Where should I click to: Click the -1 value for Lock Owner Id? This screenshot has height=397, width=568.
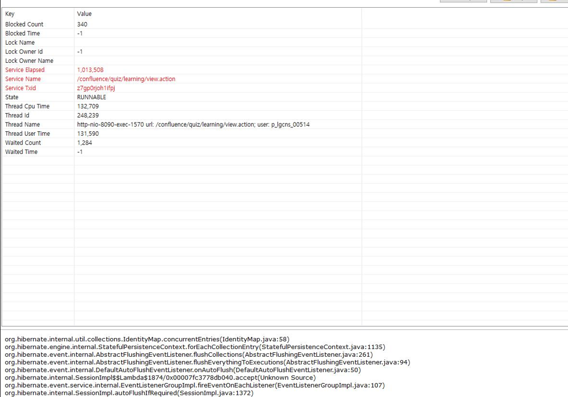(80, 51)
